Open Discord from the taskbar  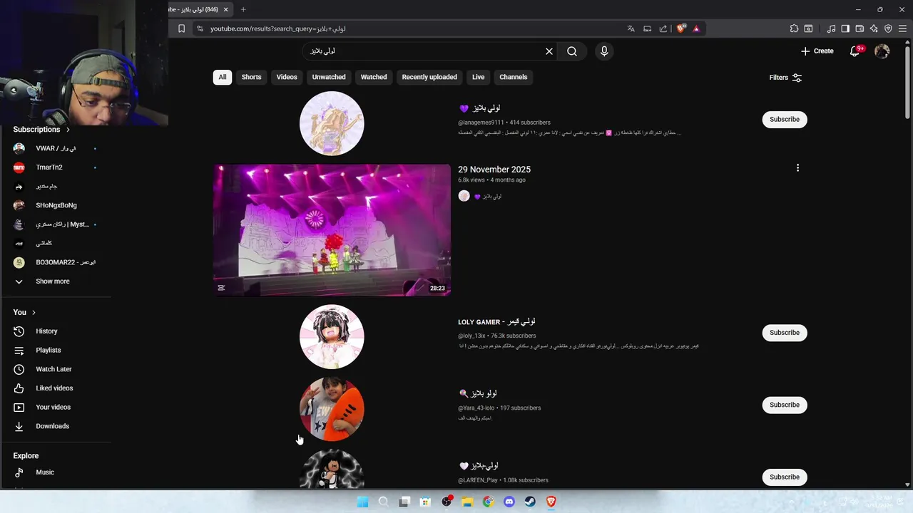point(509,502)
